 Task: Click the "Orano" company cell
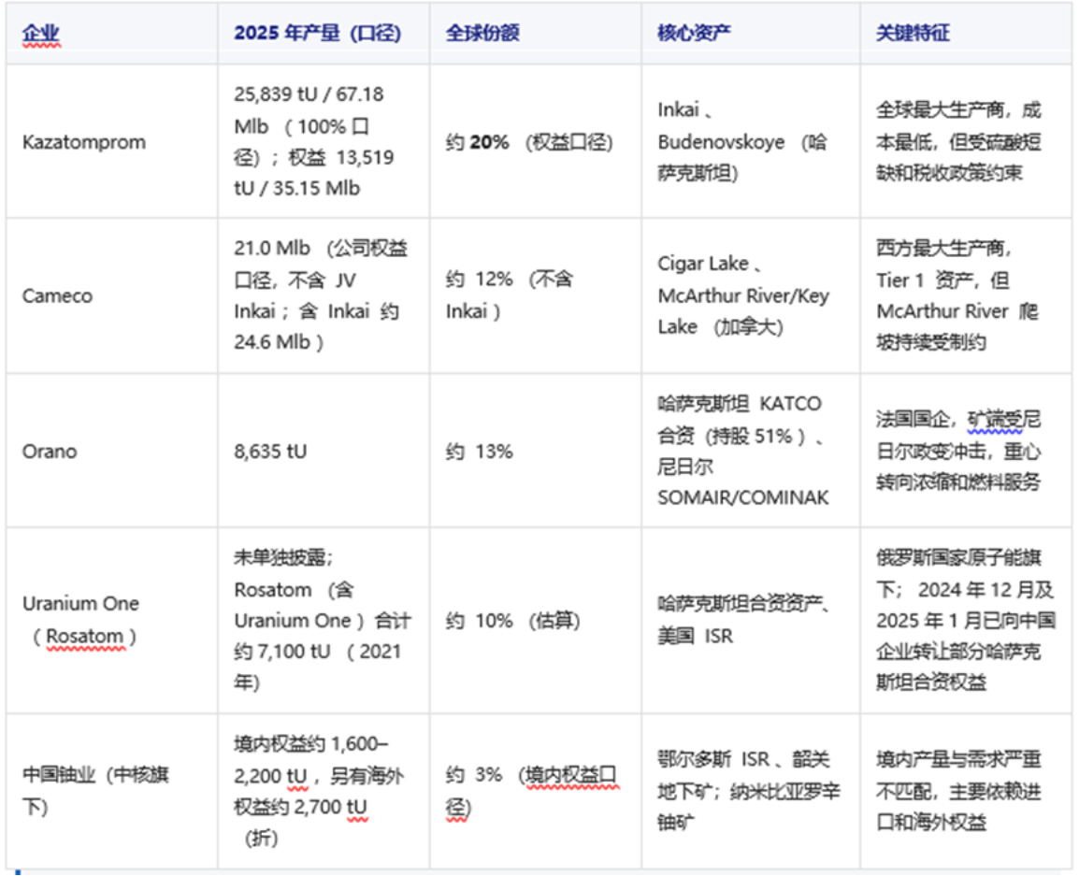coord(111,451)
